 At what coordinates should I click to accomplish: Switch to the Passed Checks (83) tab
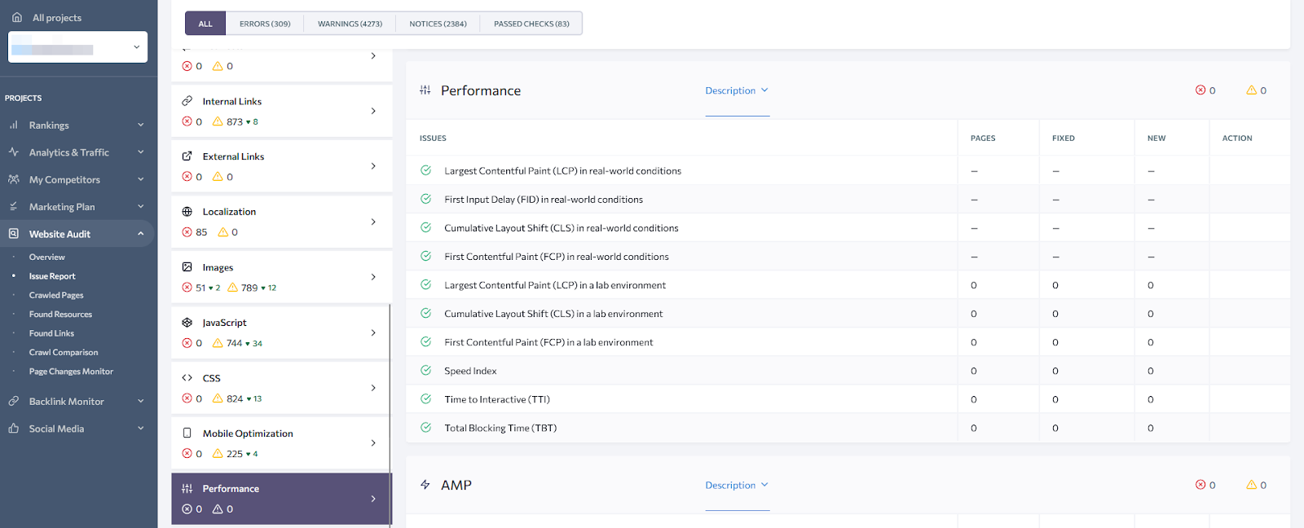click(x=531, y=24)
